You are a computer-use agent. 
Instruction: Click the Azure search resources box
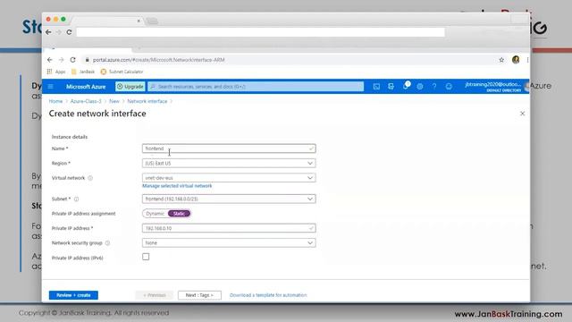pyautogui.click(x=256, y=87)
